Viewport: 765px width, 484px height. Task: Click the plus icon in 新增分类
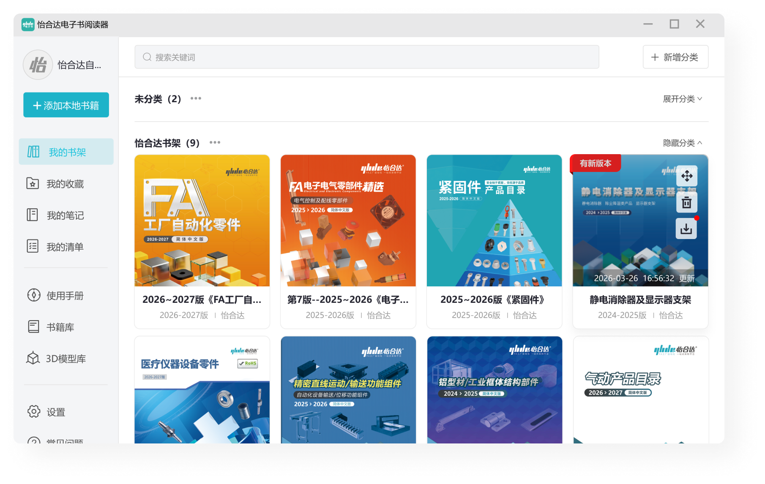coord(655,57)
